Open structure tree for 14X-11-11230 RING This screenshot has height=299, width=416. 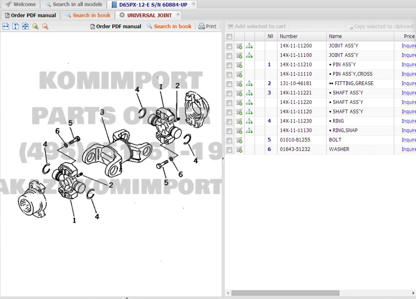[249, 121]
